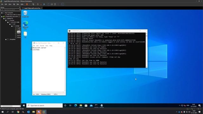Open Notepad's Format menu
This screenshot has height=114, width=203.
42,46
